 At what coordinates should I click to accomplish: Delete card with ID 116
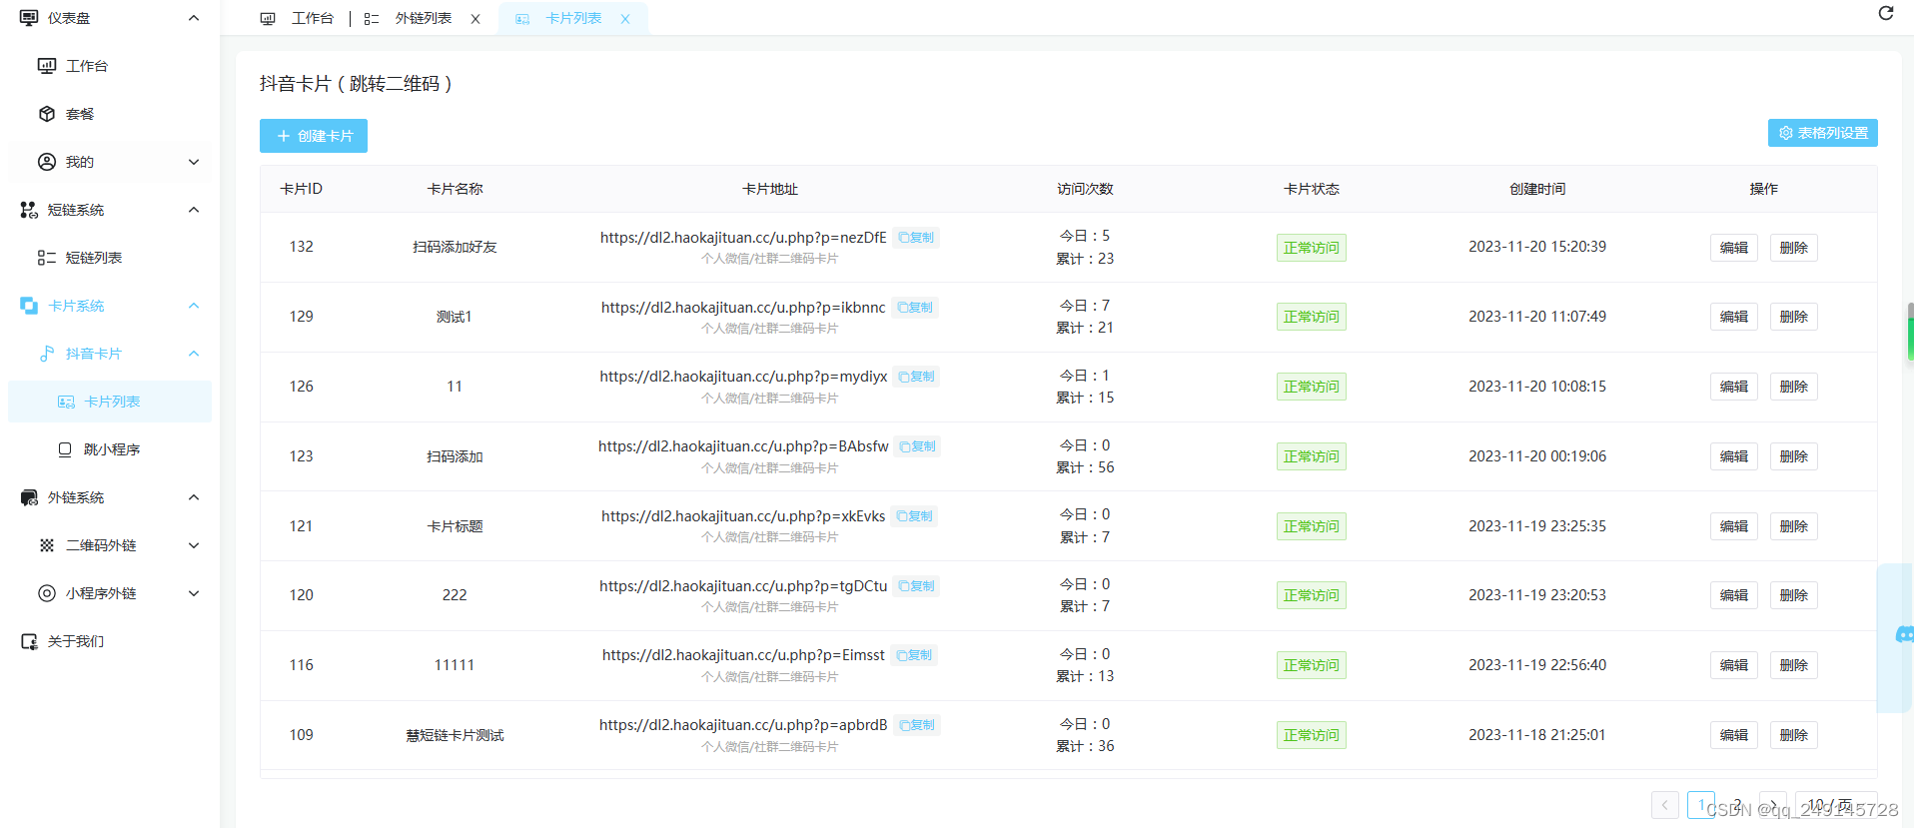(1794, 665)
